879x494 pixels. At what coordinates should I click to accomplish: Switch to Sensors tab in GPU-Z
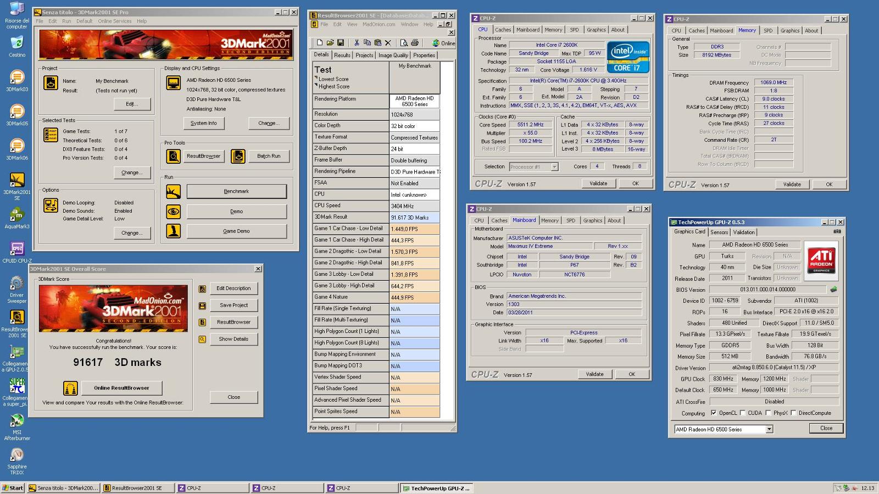pos(719,232)
